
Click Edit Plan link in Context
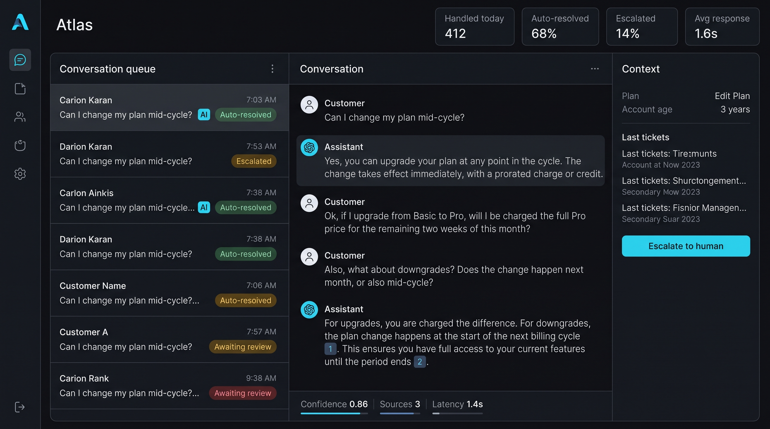pos(732,96)
